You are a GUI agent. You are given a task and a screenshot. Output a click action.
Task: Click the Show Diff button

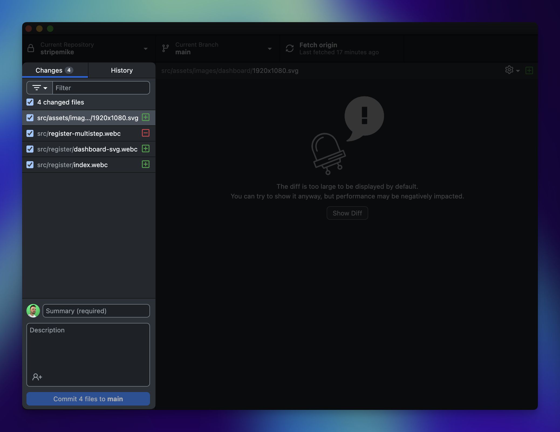(x=347, y=213)
